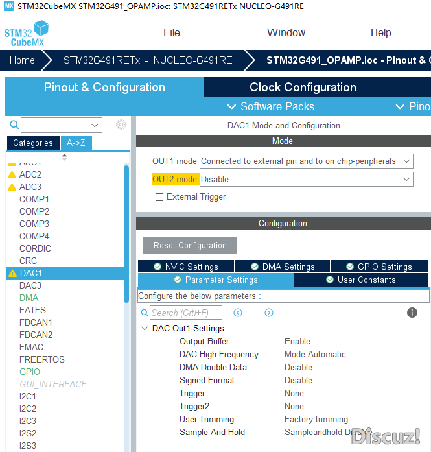431x452 pixels.
Task: Click the parameter search magnifier icon
Action: tap(145, 313)
